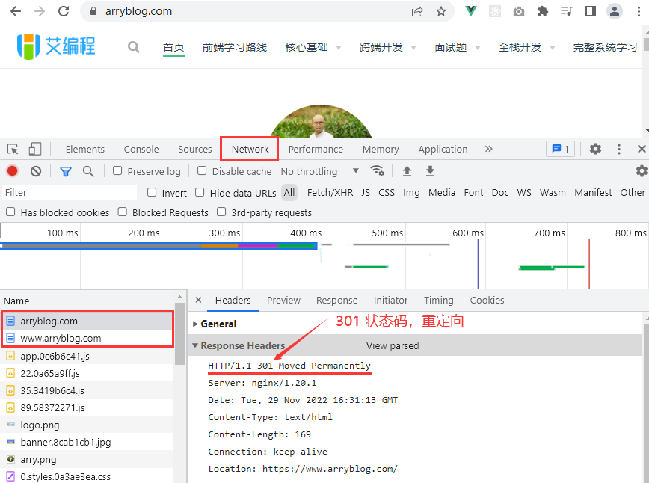Open the Performance tab

point(316,149)
